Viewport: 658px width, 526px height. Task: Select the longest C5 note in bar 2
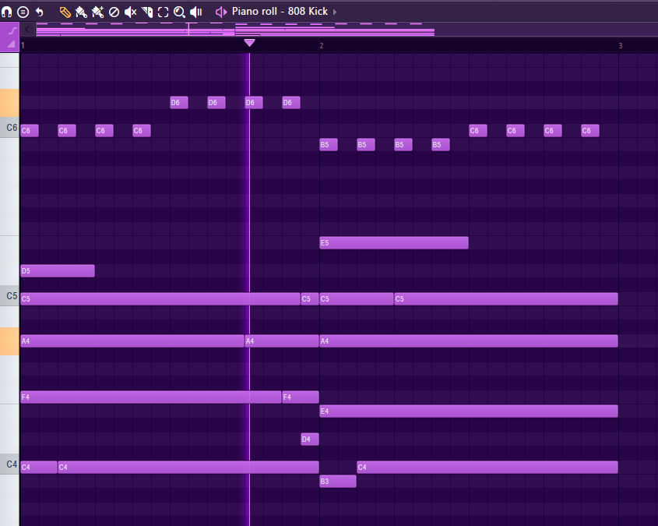(506, 299)
